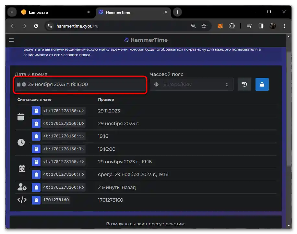Reset to current time with history button
Screen dimensions: 297x234
point(244,84)
